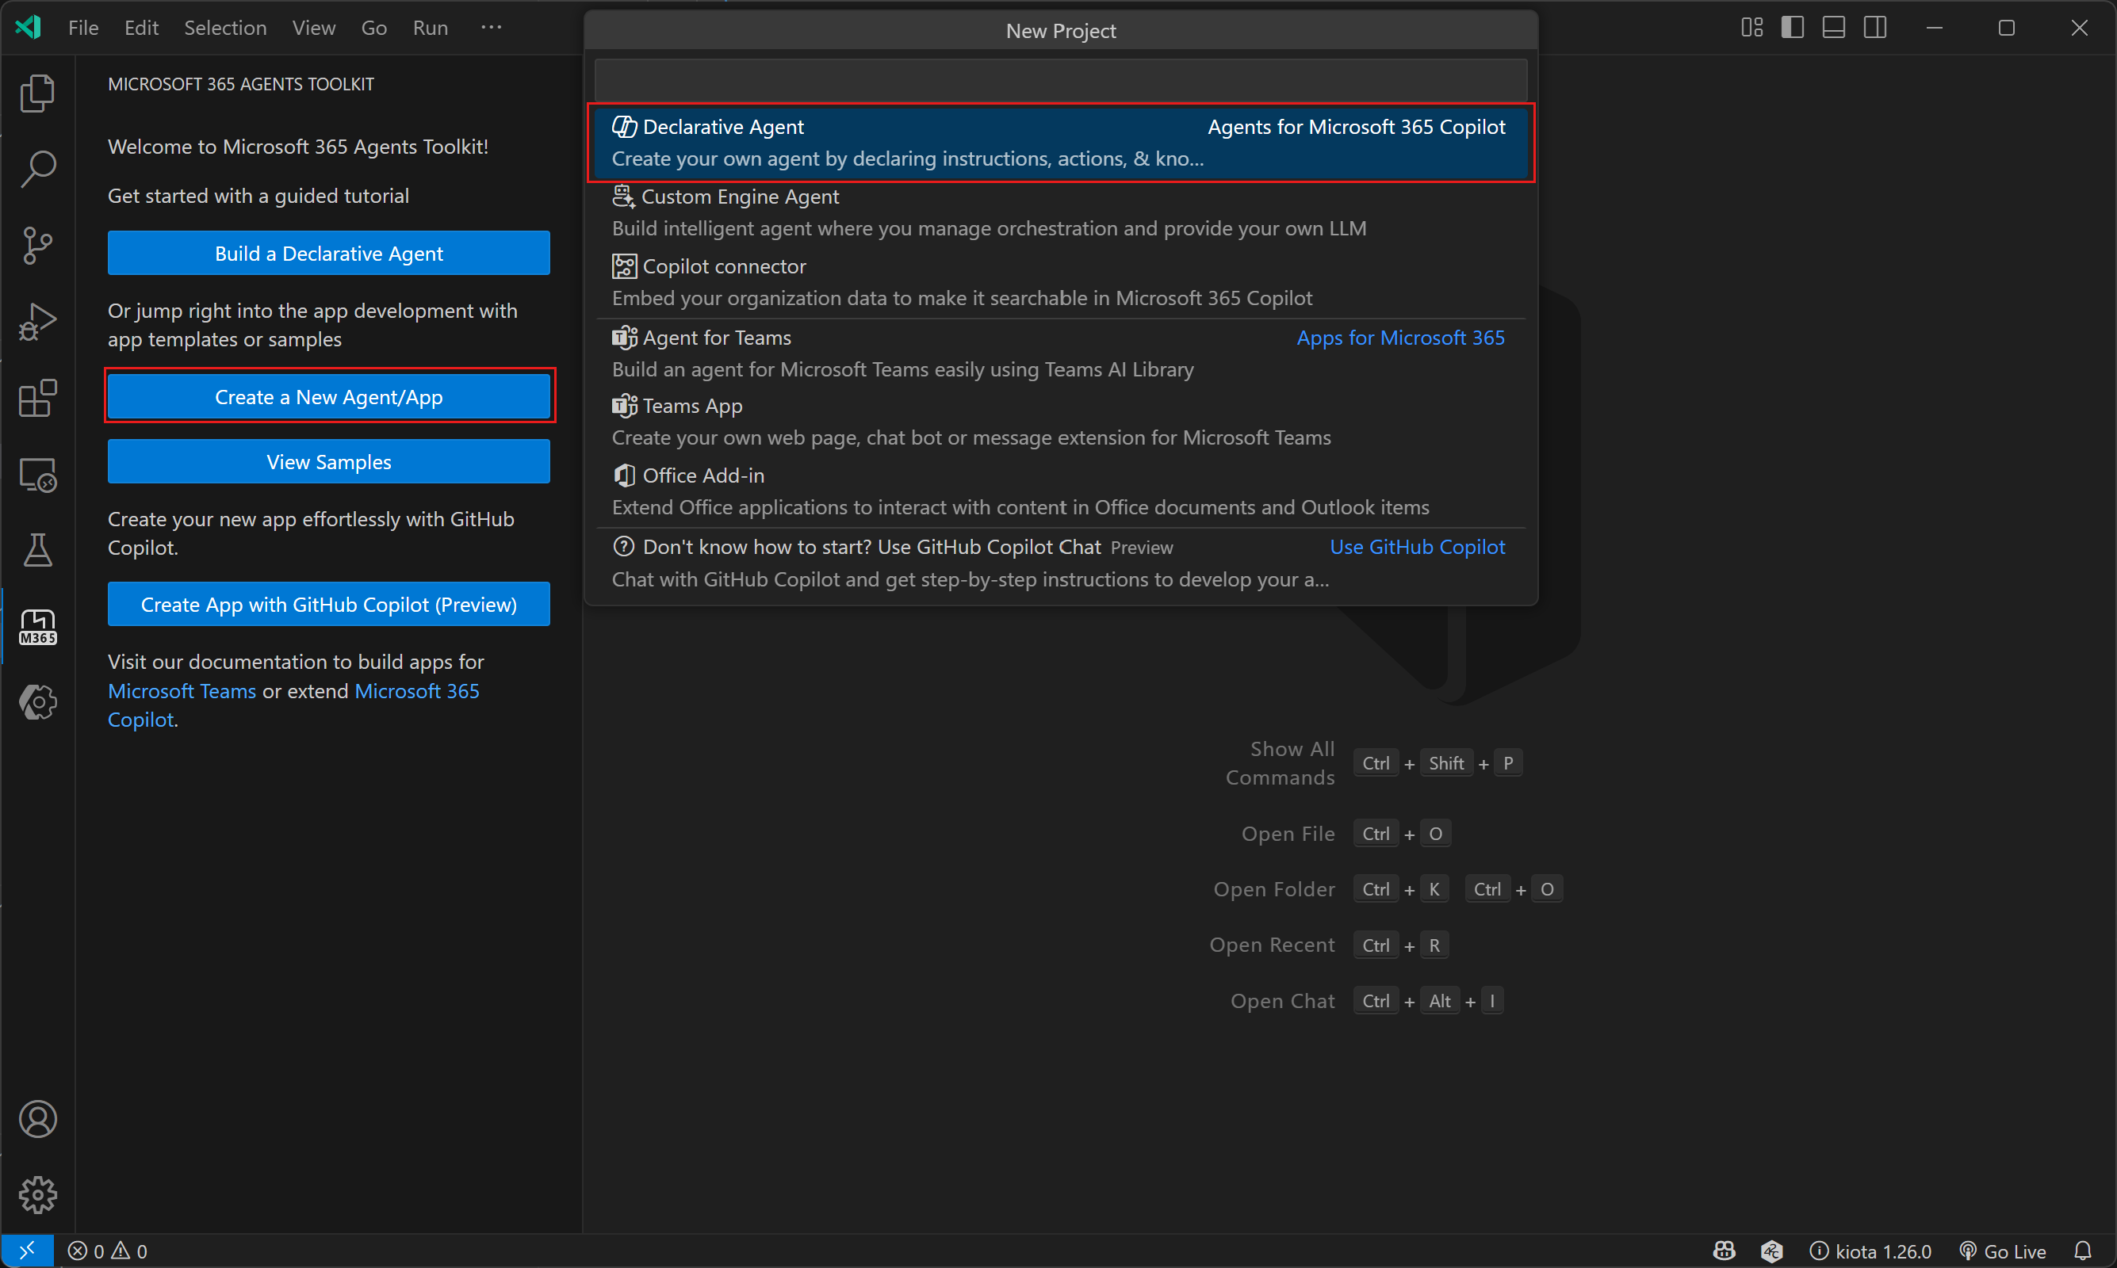The width and height of the screenshot is (2117, 1268).
Task: Toggle the bottom Panel visibility
Action: pyautogui.click(x=1833, y=28)
